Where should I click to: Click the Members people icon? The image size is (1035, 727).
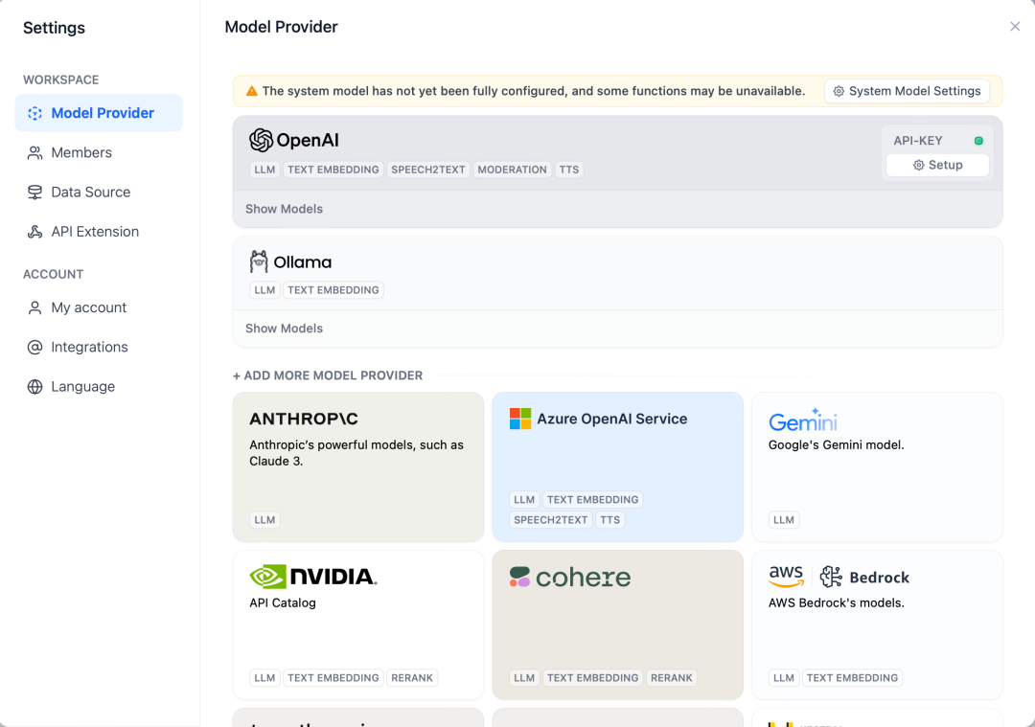coord(35,153)
